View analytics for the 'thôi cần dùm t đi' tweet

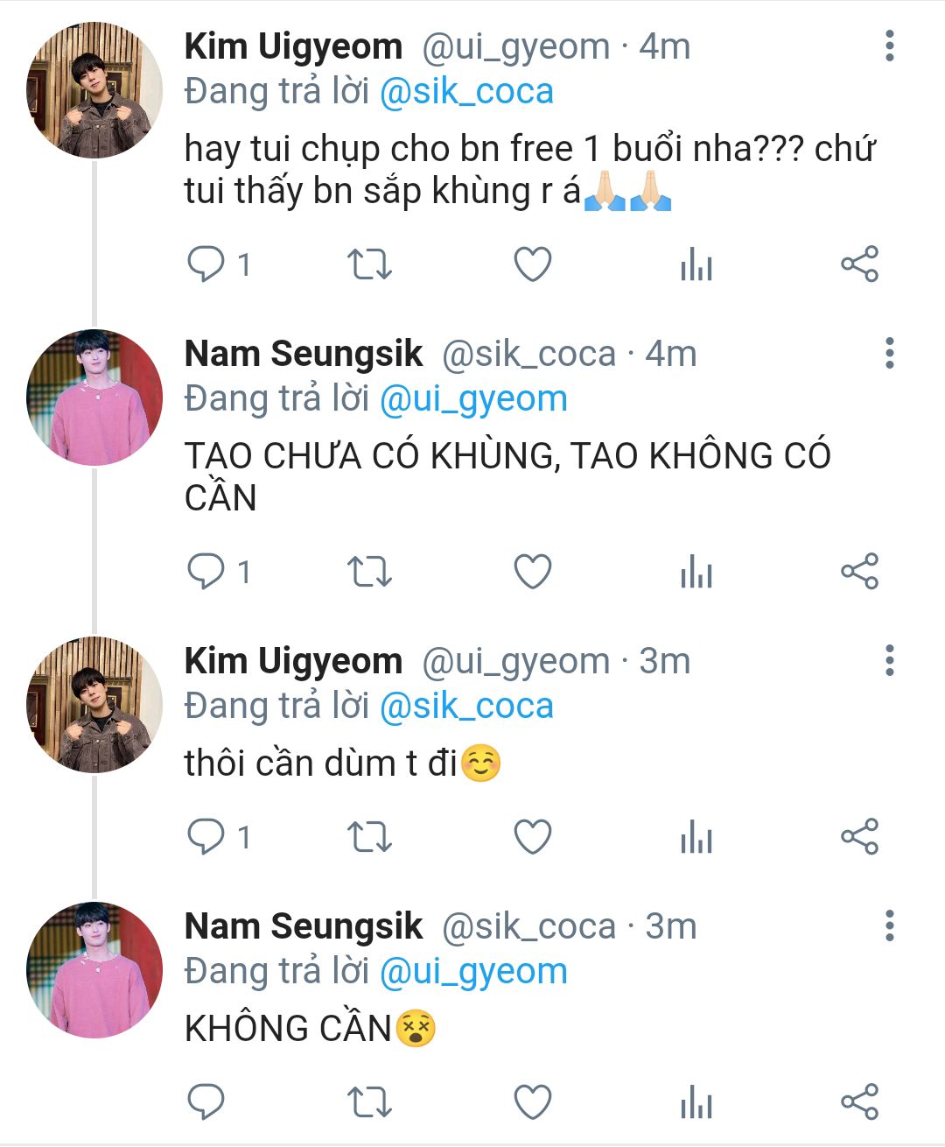[696, 836]
